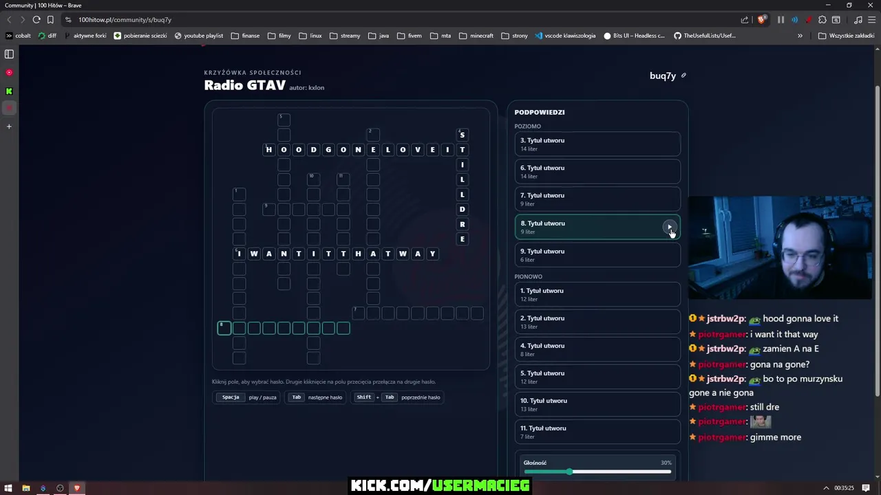Select horizontal clue 6, 14 liter
881x495 pixels.
point(597,172)
